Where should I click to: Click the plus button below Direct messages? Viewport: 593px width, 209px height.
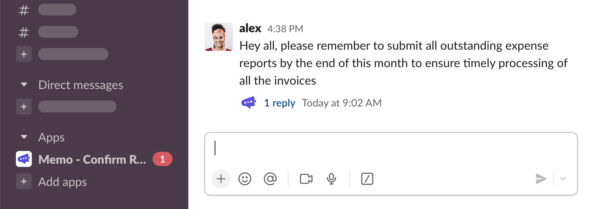(24, 106)
